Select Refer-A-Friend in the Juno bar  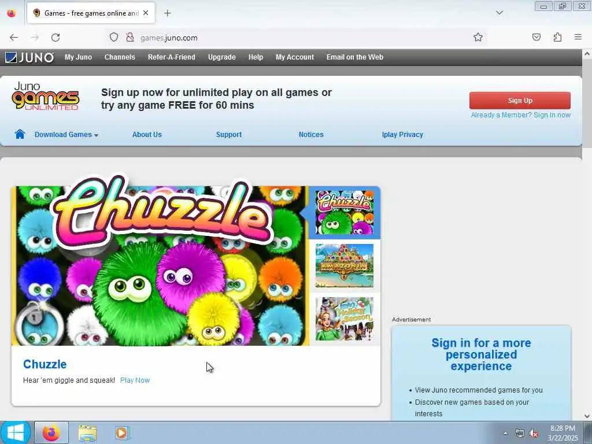171,57
